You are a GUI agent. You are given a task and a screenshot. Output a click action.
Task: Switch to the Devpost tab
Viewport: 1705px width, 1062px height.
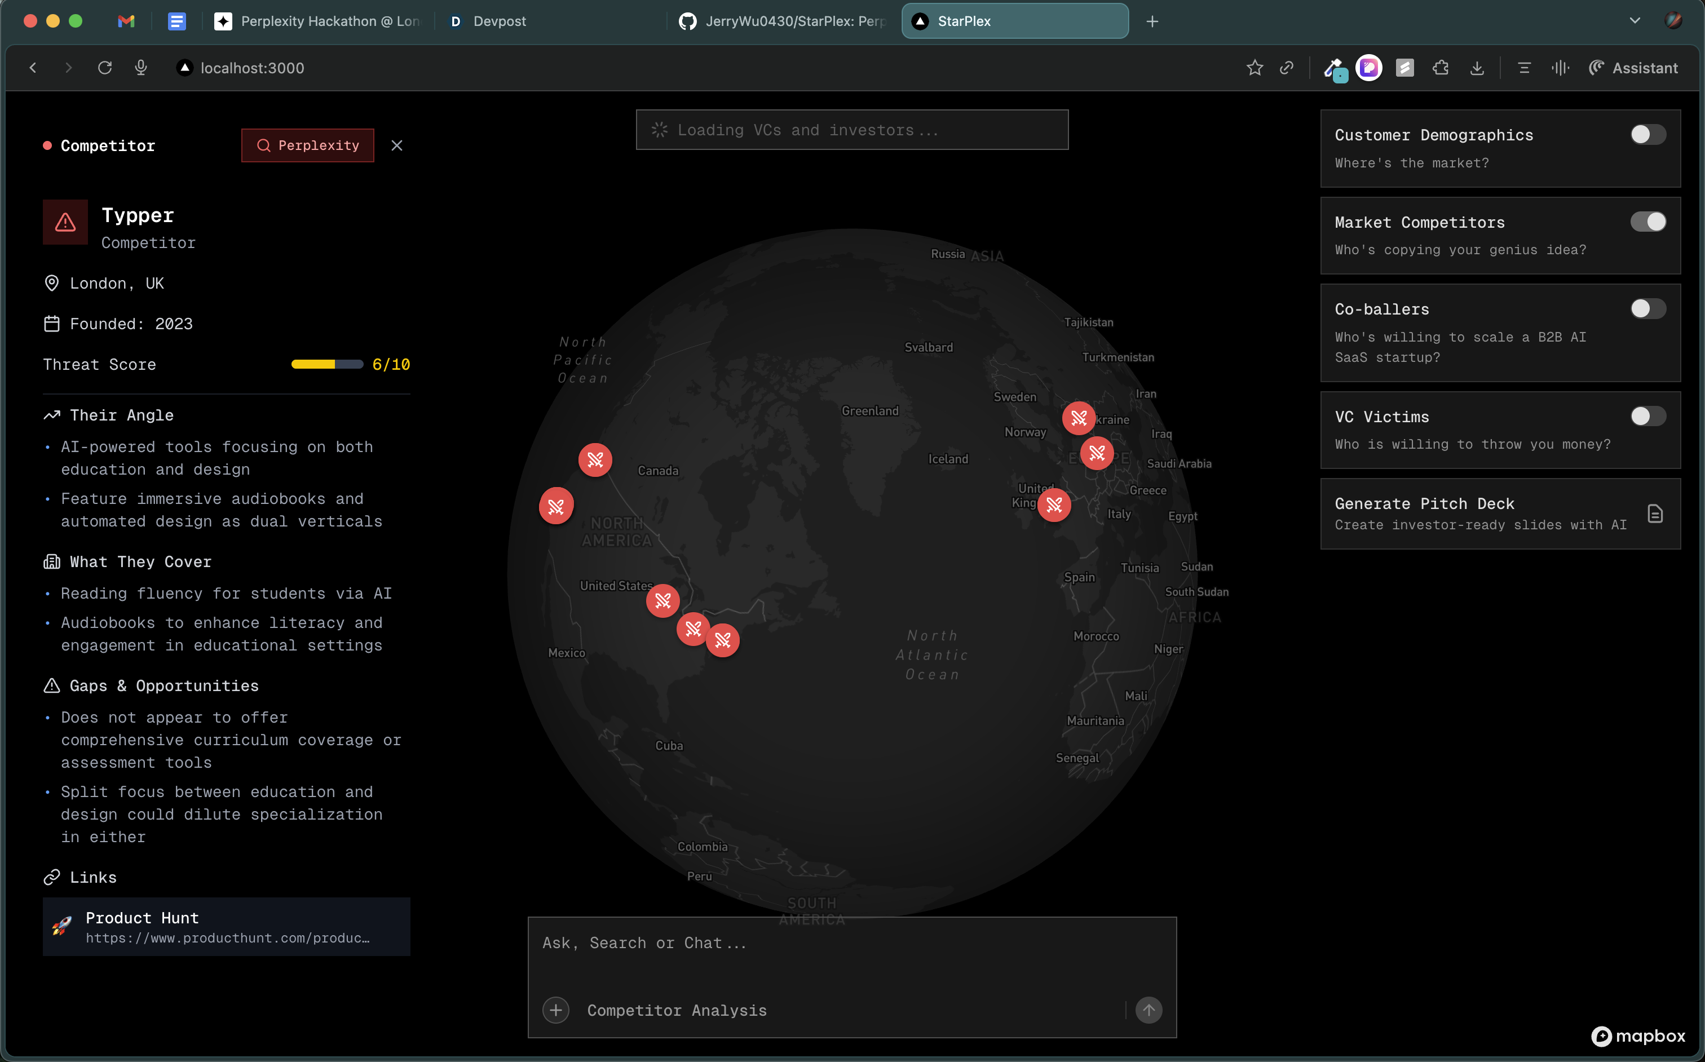click(x=499, y=21)
